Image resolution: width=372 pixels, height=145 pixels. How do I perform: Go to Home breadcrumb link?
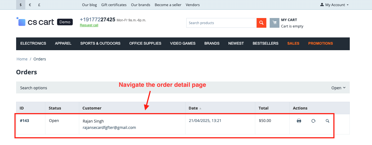coord(22,59)
